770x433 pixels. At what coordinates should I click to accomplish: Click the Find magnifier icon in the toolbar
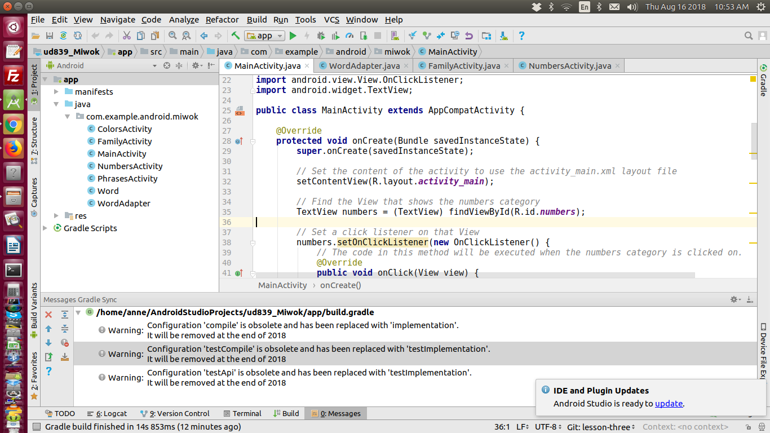tap(172, 36)
